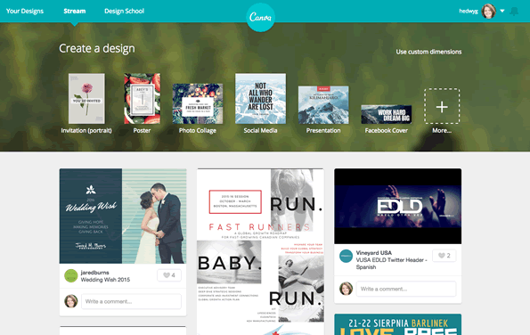Like the Wedding Wish 2015 design

[169, 275]
